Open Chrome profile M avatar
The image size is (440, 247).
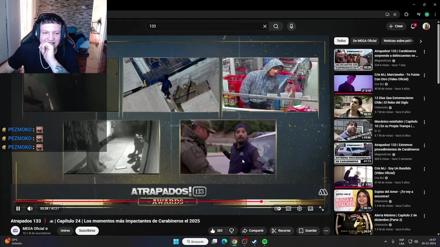[427, 14]
